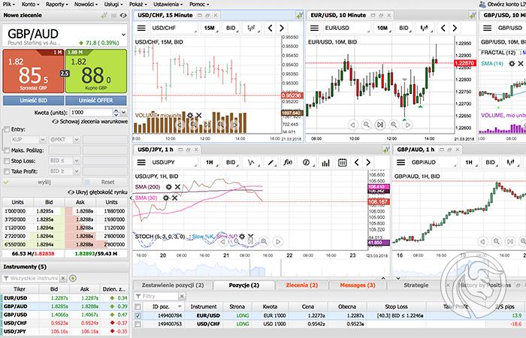The width and height of the screenshot is (526, 338).
Task: Open Plik menu
Action: [x=8, y=5]
